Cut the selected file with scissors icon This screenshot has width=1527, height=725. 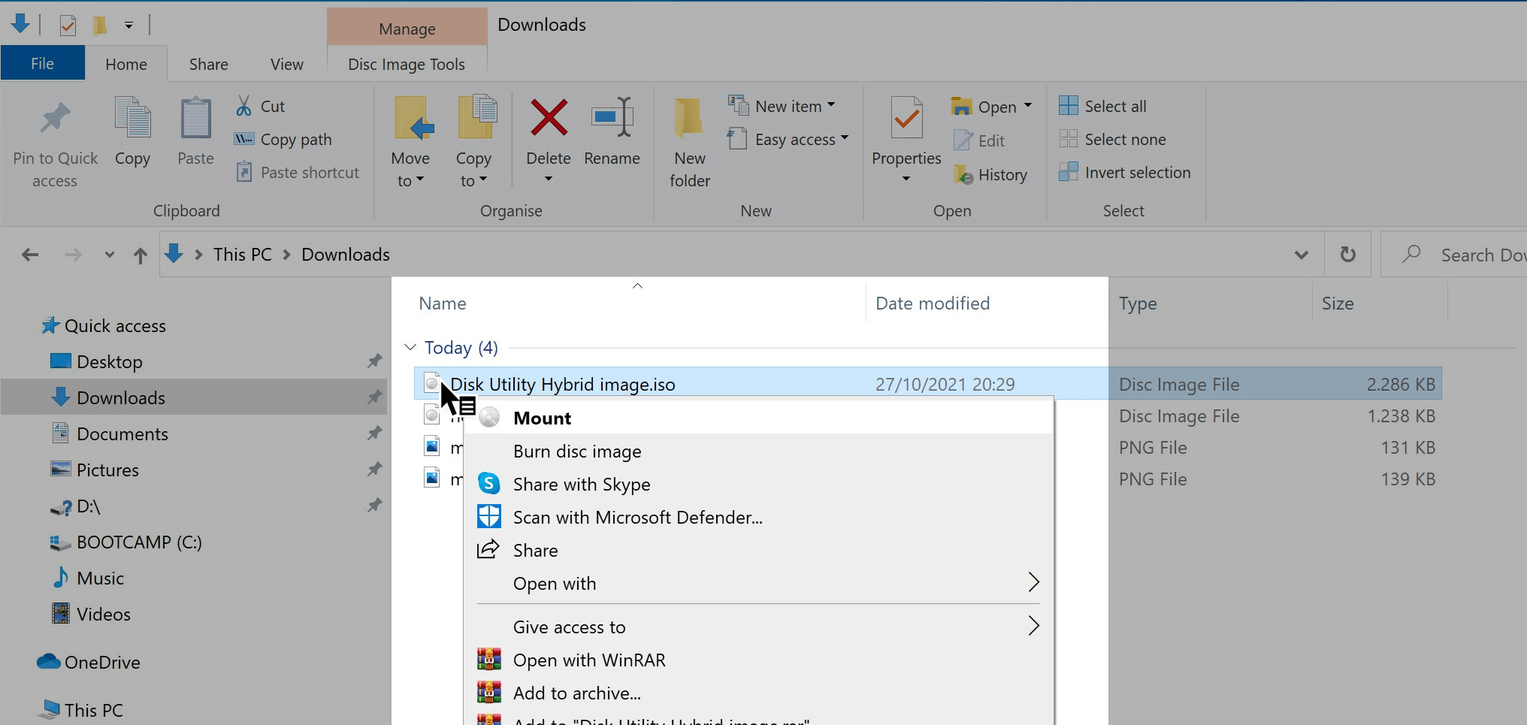(x=260, y=106)
